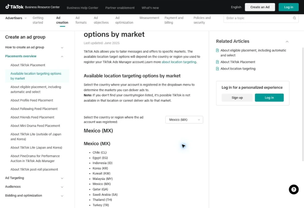Expand the Audiences section
This screenshot has width=304, height=208.
click(x=62, y=187)
